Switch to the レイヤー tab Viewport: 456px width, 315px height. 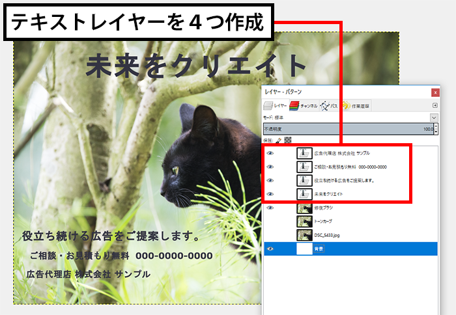click(275, 106)
